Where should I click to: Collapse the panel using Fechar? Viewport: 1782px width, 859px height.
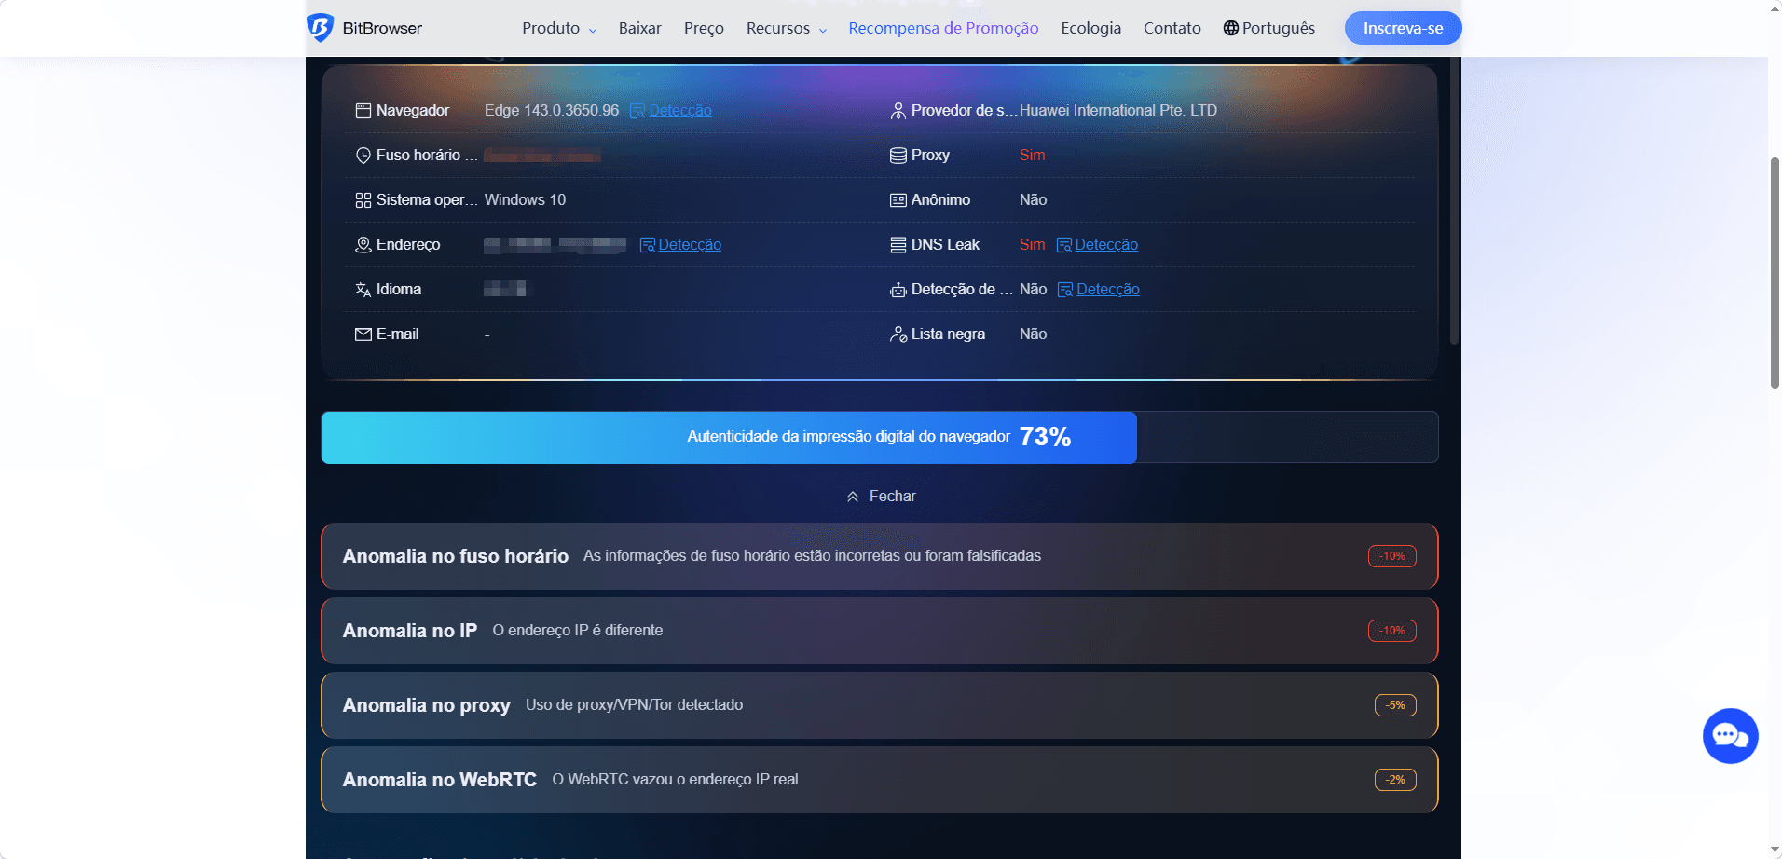880,496
